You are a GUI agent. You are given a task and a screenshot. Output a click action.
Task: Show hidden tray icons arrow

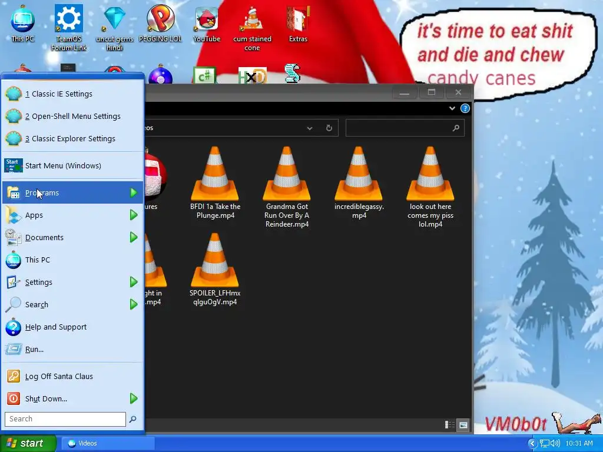click(532, 443)
